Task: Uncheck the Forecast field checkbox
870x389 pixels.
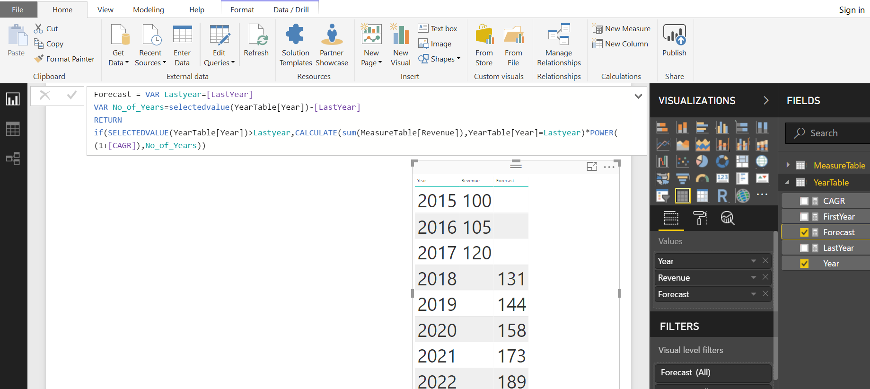Action: click(x=804, y=232)
